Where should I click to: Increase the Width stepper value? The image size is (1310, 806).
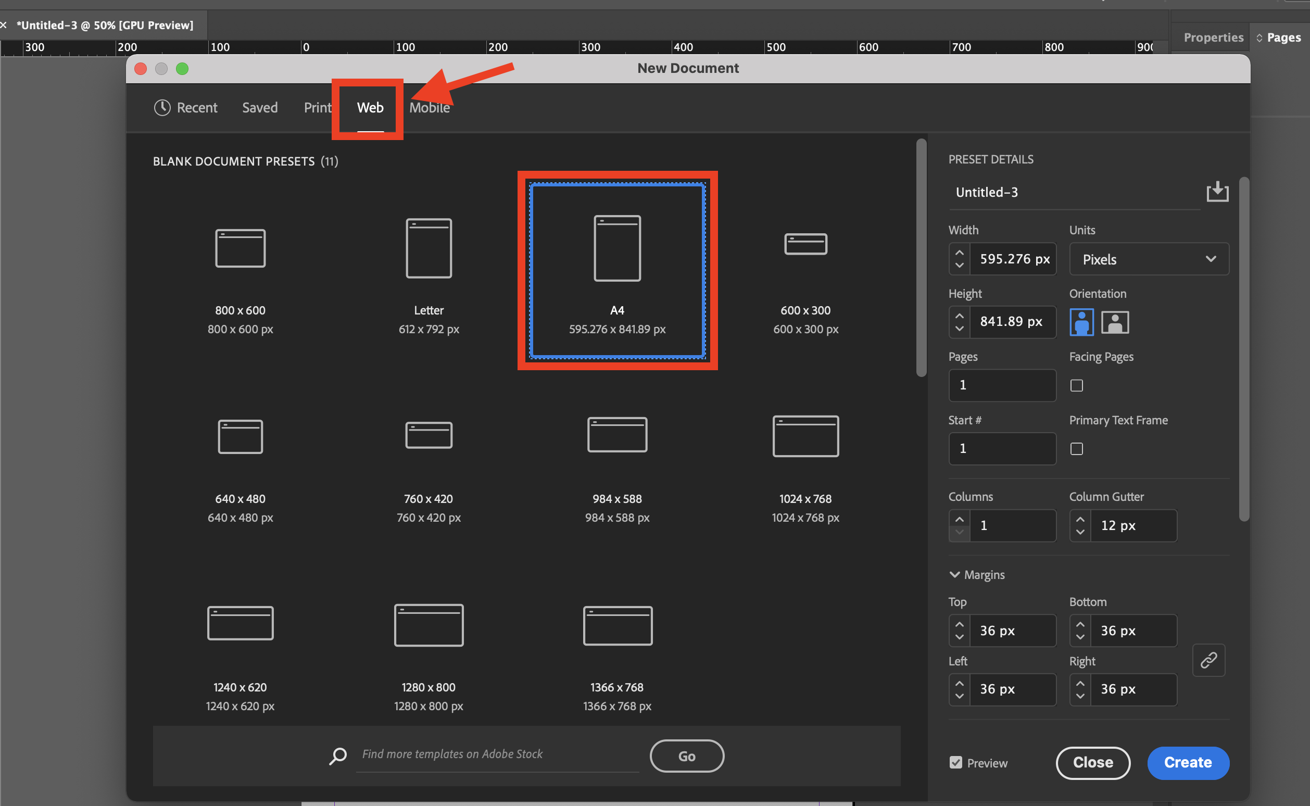(x=959, y=253)
